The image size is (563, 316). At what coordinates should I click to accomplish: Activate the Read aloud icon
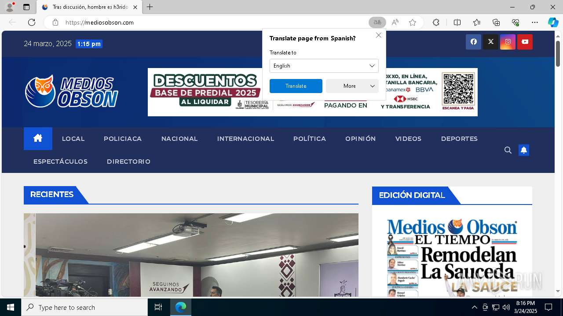click(395, 22)
